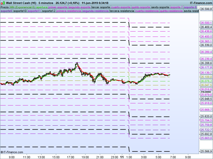This screenshot has height=159, width=213.
Task: Select the Precio label
Action: [x=5, y=7]
